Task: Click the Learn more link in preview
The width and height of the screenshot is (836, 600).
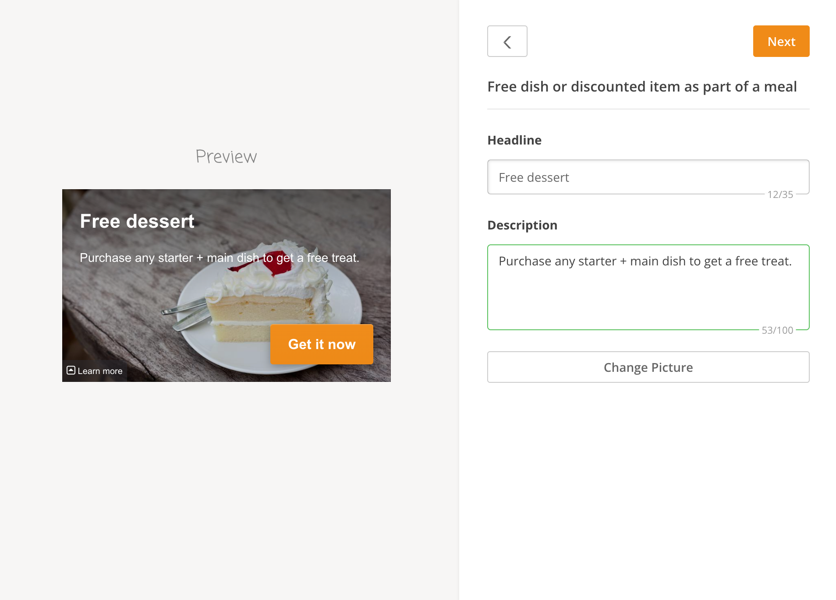Action: point(100,371)
